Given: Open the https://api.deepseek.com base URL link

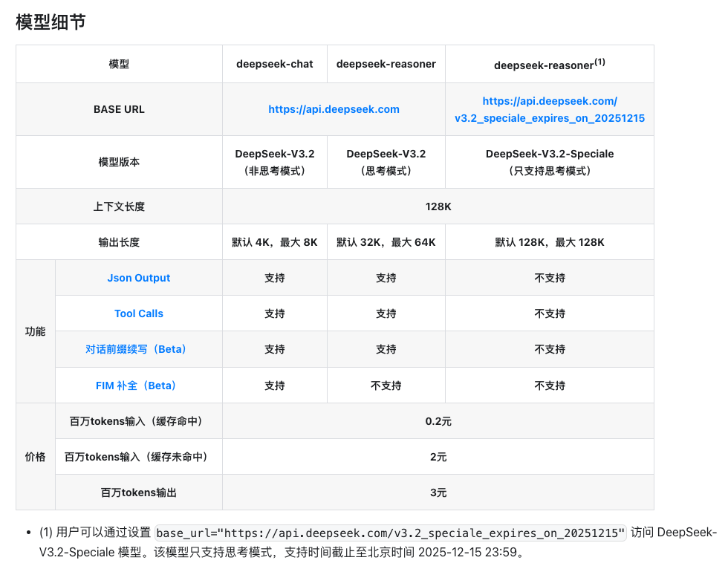Looking at the screenshot, I should [334, 109].
